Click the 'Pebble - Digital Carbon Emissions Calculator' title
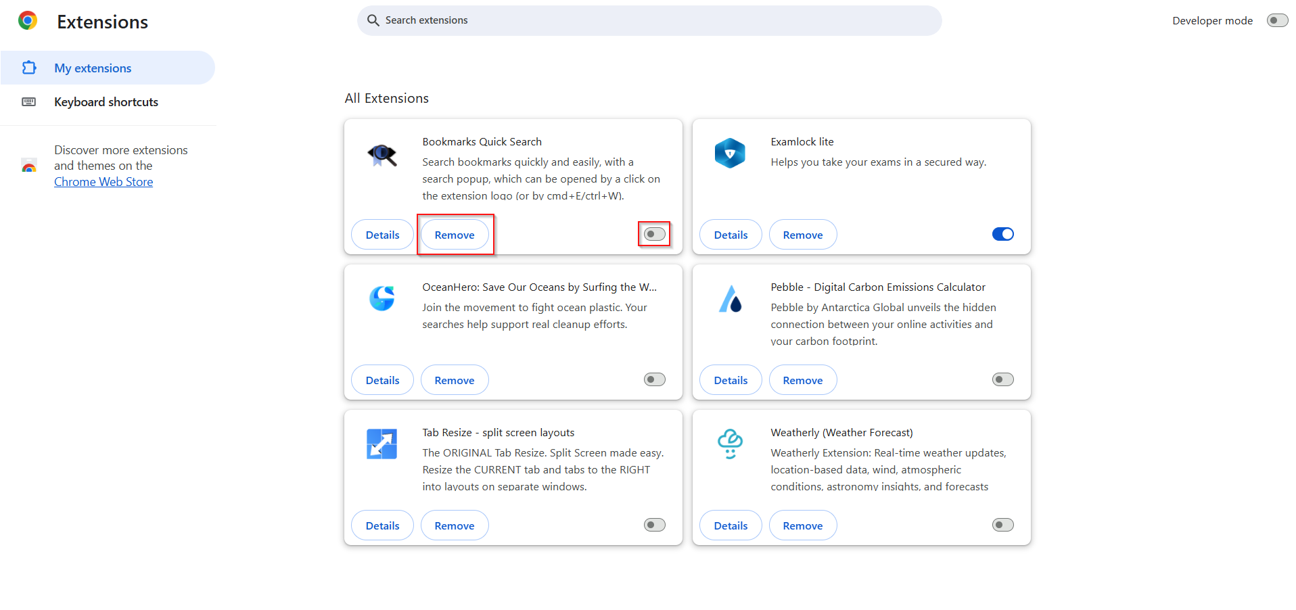Screen dimensions: 1296x610 (878, 287)
